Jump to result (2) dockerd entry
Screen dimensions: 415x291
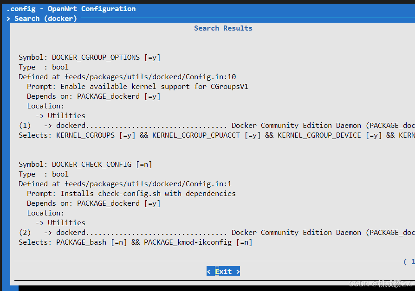click(216, 233)
